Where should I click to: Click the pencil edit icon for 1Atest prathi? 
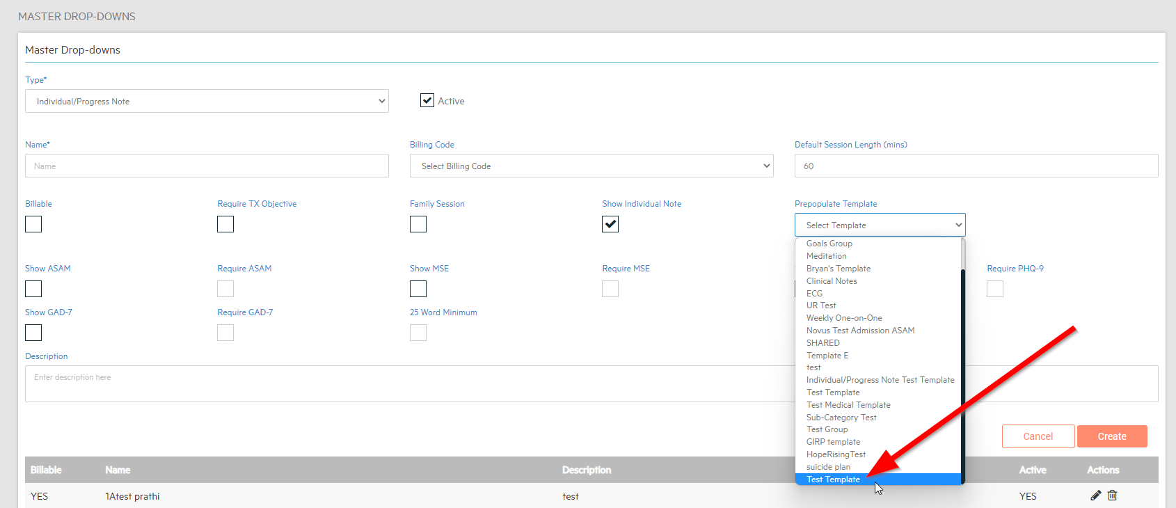click(1095, 495)
